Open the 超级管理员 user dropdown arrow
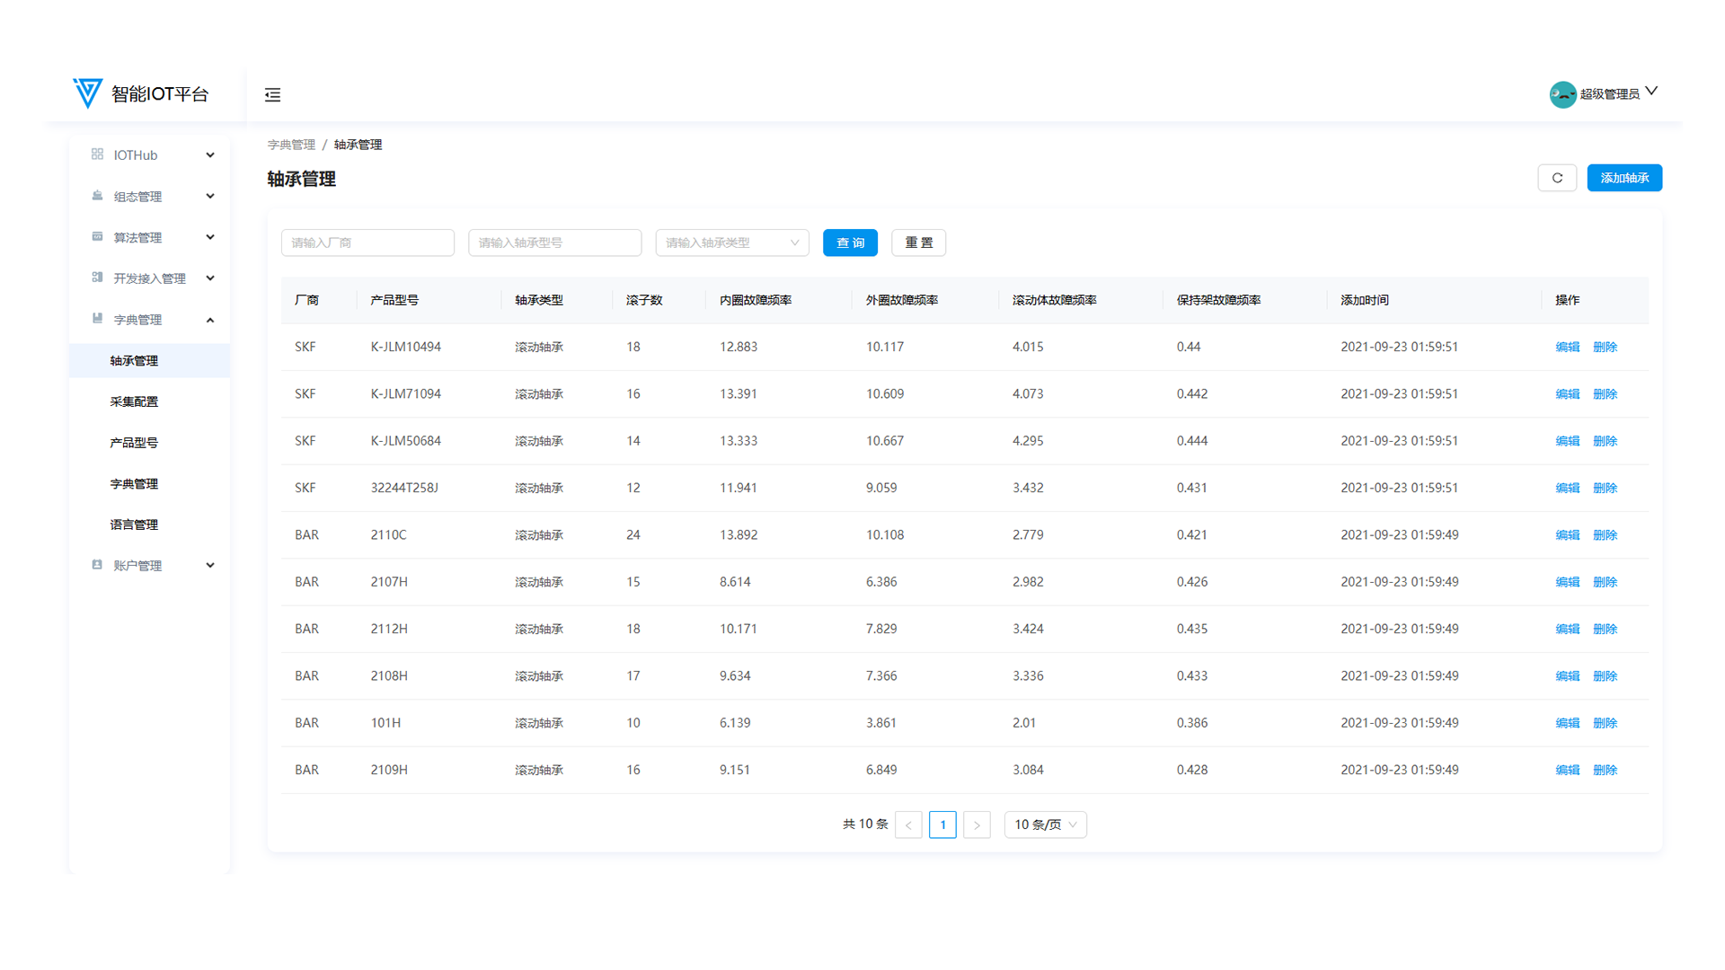This screenshot has height=970, width=1725. (1651, 92)
